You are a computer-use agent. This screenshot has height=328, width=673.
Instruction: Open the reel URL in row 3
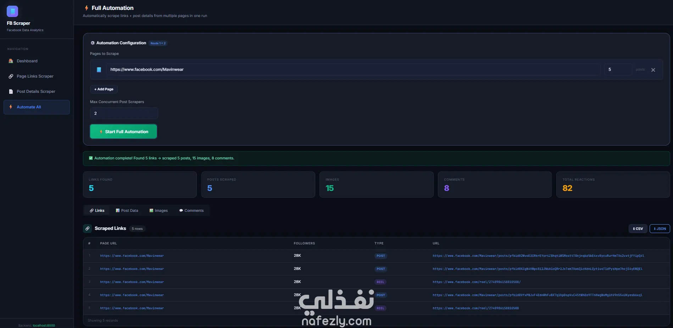(x=477, y=282)
